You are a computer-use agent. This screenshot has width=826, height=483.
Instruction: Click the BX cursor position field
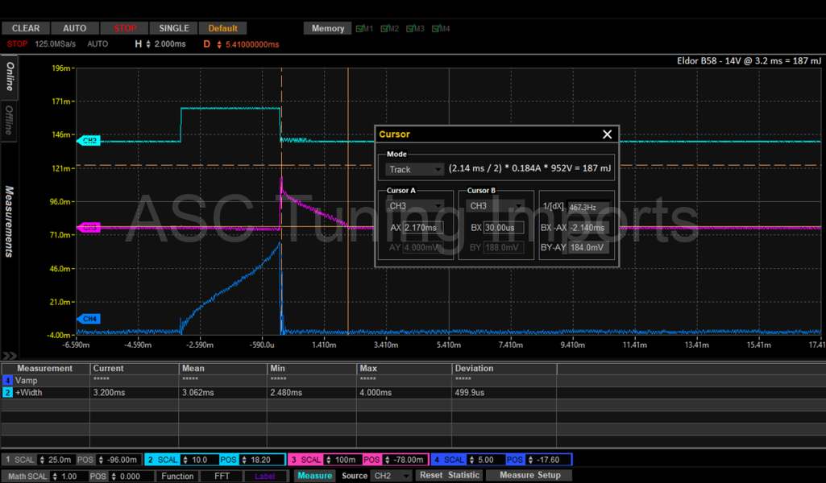point(504,228)
